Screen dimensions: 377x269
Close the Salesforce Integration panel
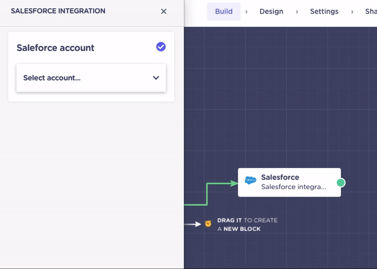click(164, 11)
